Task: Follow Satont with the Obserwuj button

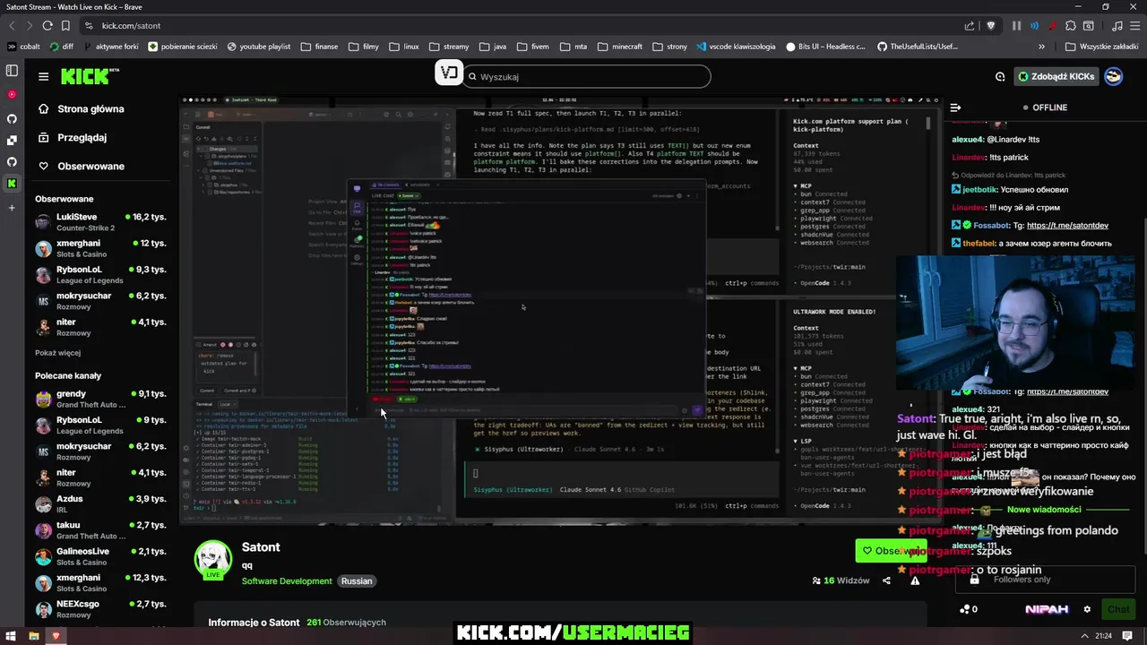Action: (x=891, y=551)
